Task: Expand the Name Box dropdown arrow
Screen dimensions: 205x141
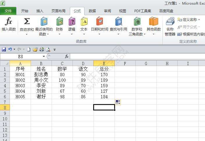Action: (44, 56)
